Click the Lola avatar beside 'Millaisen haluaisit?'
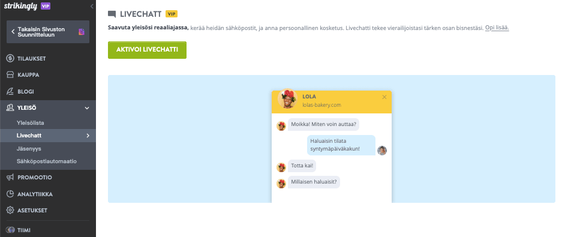This screenshot has height=237, width=565. click(x=281, y=184)
